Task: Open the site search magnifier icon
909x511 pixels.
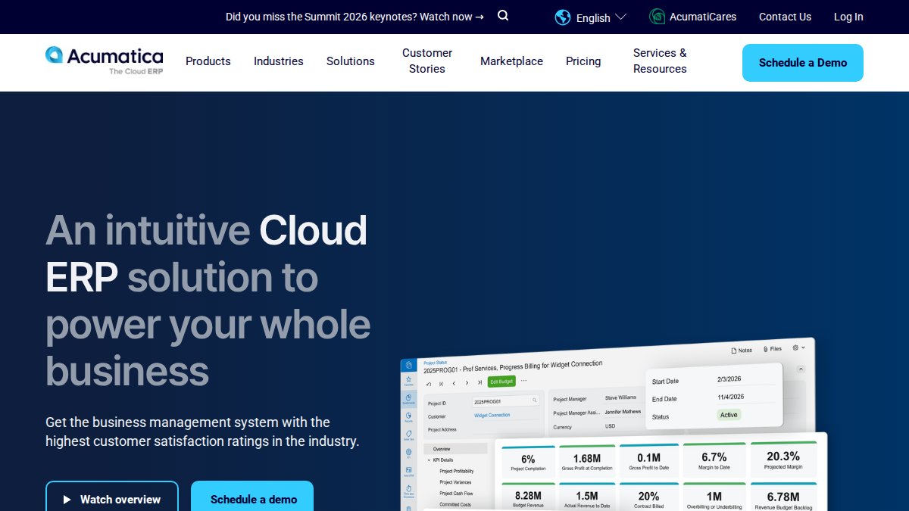Action: tap(503, 16)
